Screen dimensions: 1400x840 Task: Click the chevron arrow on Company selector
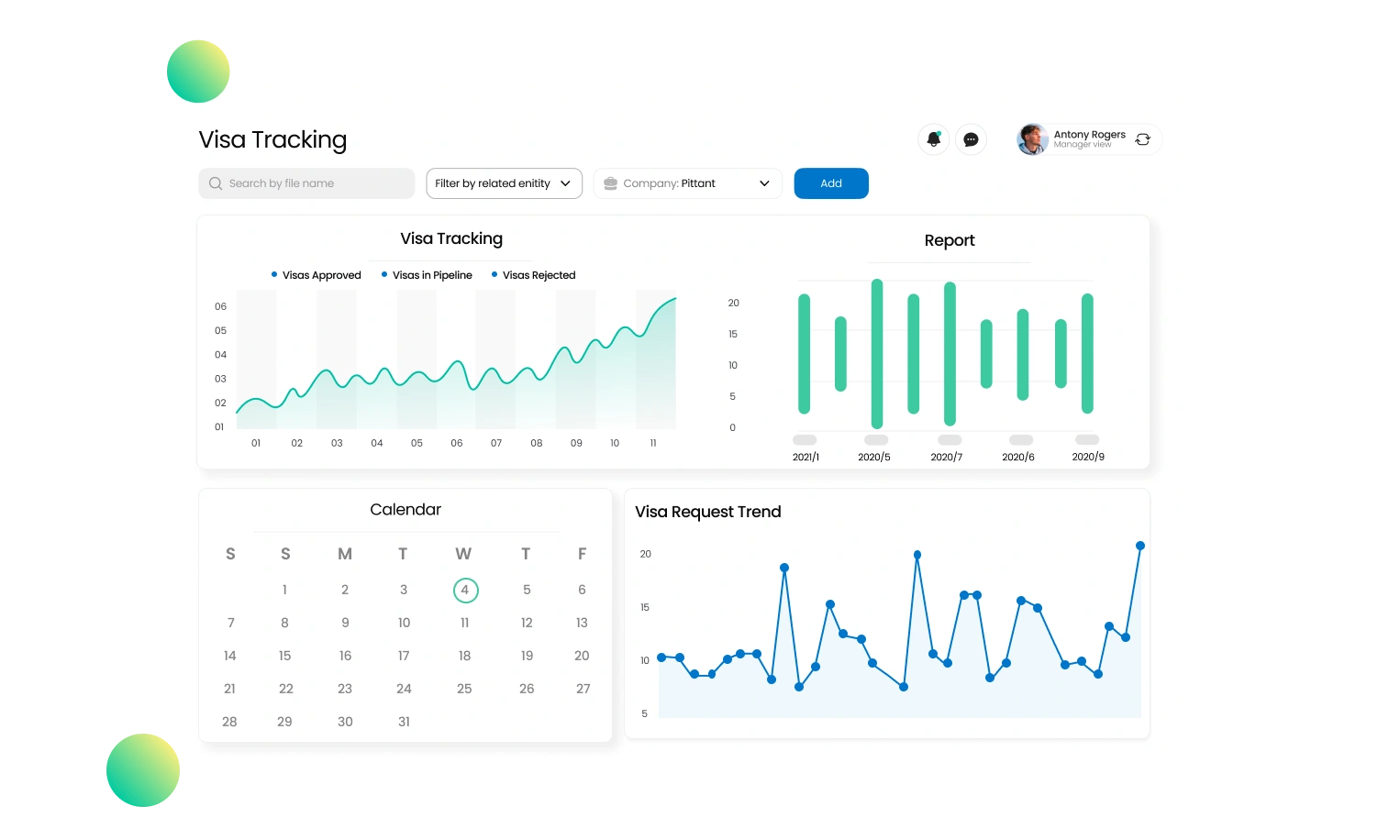coord(764,183)
